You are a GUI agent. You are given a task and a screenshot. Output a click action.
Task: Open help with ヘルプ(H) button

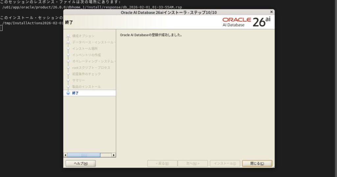tap(81, 164)
